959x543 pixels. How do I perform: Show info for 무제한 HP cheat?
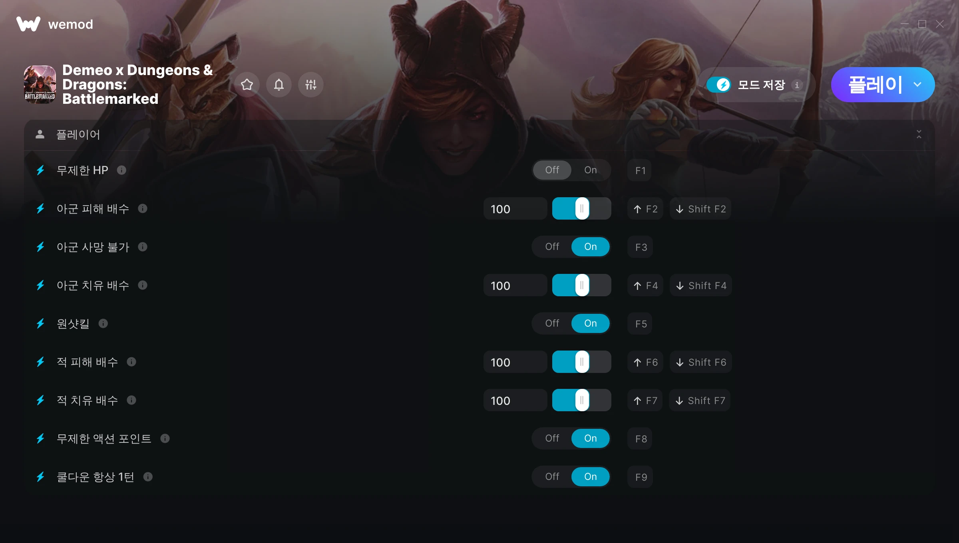click(121, 170)
